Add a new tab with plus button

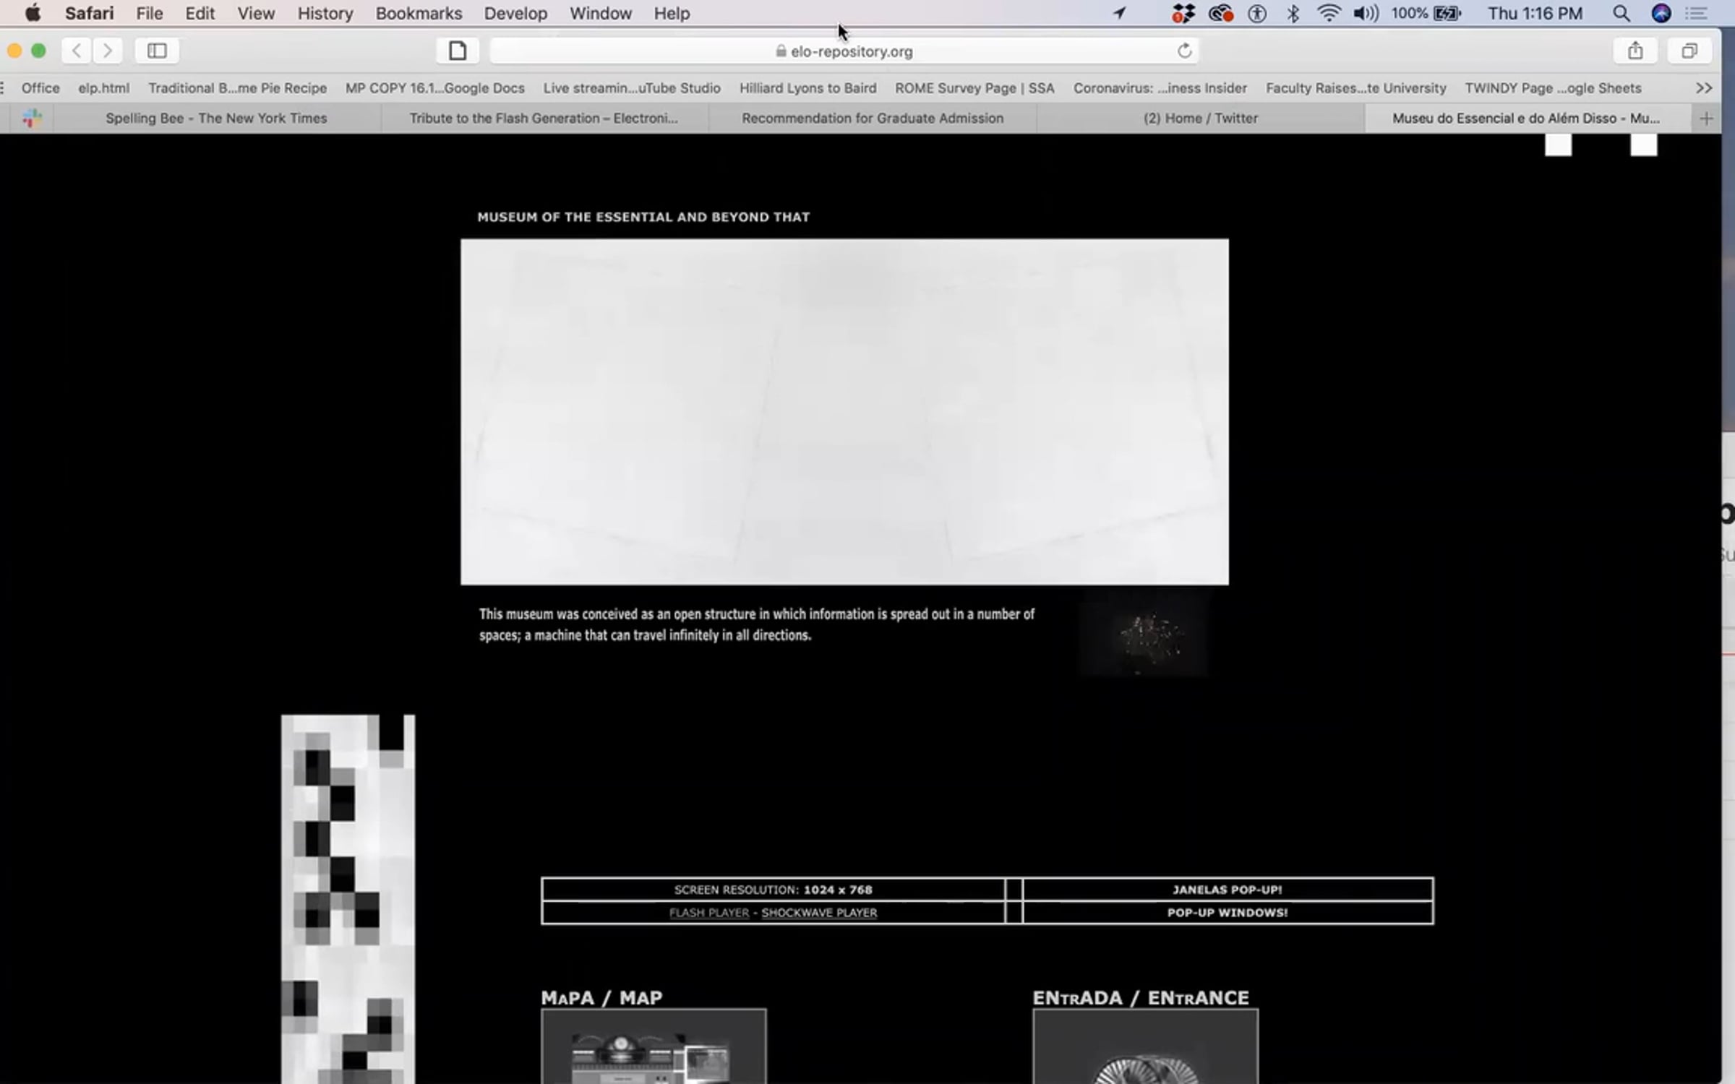coord(1706,119)
